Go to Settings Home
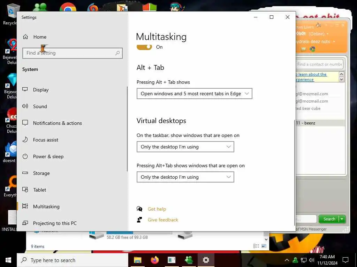The image size is (357, 267). pyautogui.click(x=35, y=37)
